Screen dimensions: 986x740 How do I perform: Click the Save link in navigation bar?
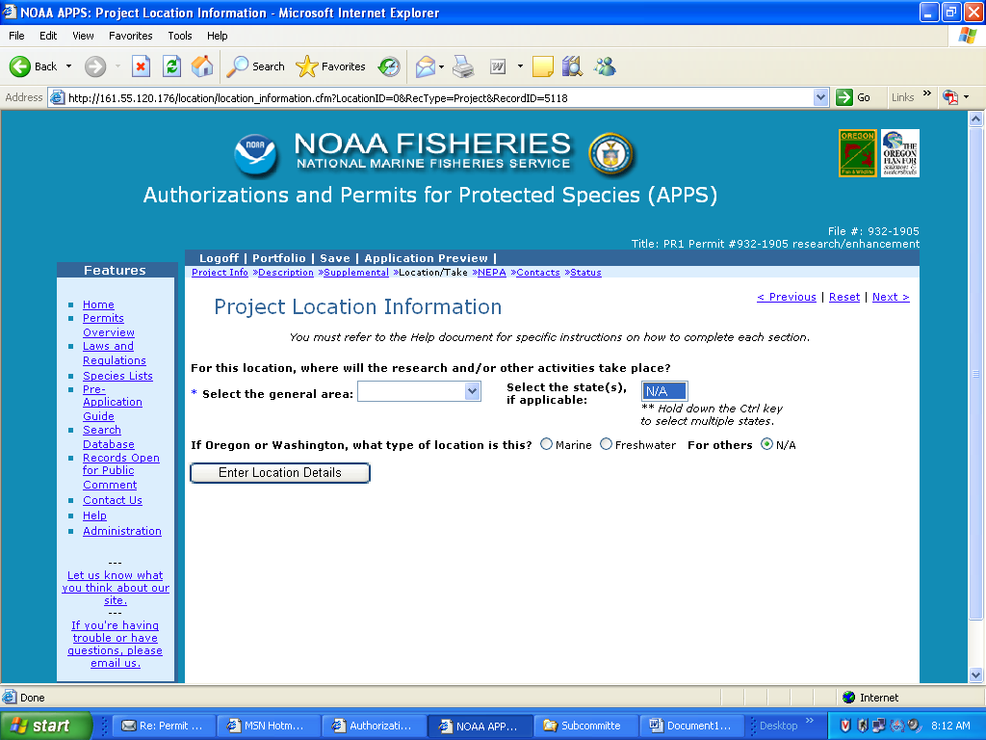[x=334, y=258]
